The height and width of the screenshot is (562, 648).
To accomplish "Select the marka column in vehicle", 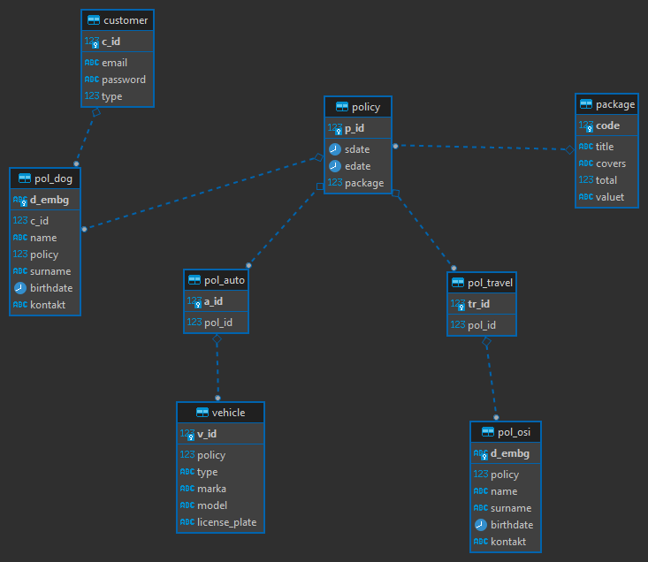I will coord(211,489).
